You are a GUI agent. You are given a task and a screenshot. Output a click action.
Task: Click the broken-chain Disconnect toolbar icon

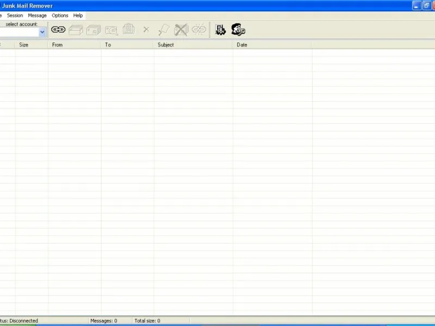click(198, 29)
